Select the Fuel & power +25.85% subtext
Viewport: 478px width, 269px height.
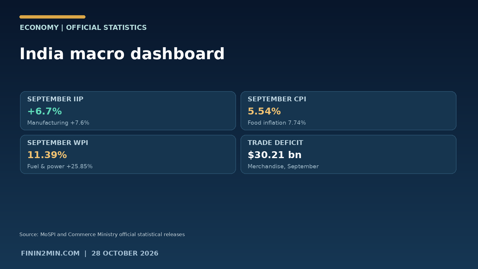tap(60, 166)
